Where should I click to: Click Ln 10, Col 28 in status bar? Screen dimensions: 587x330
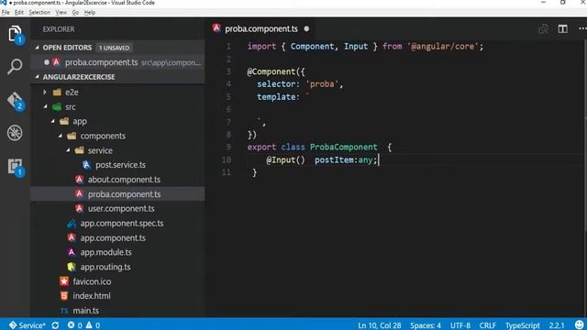(x=379, y=325)
